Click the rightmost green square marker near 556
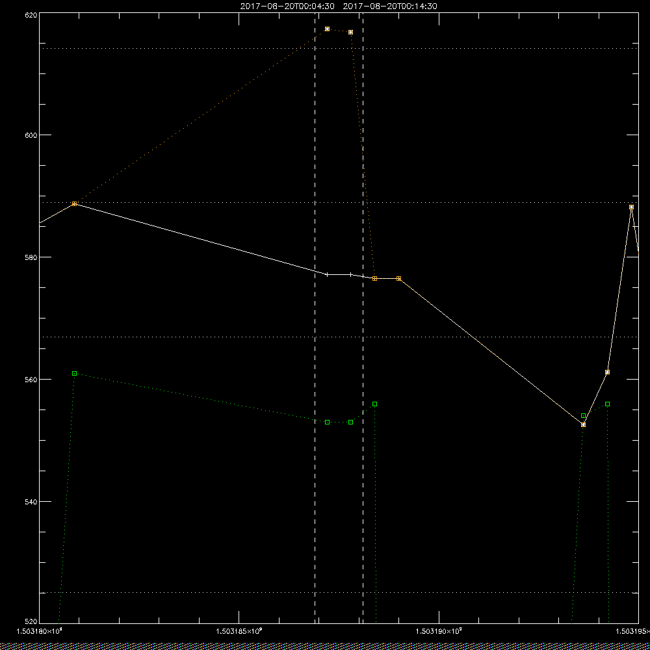This screenshot has width=650, height=650. [x=607, y=404]
